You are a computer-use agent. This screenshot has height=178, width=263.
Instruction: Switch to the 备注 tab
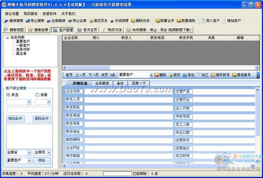120,83
